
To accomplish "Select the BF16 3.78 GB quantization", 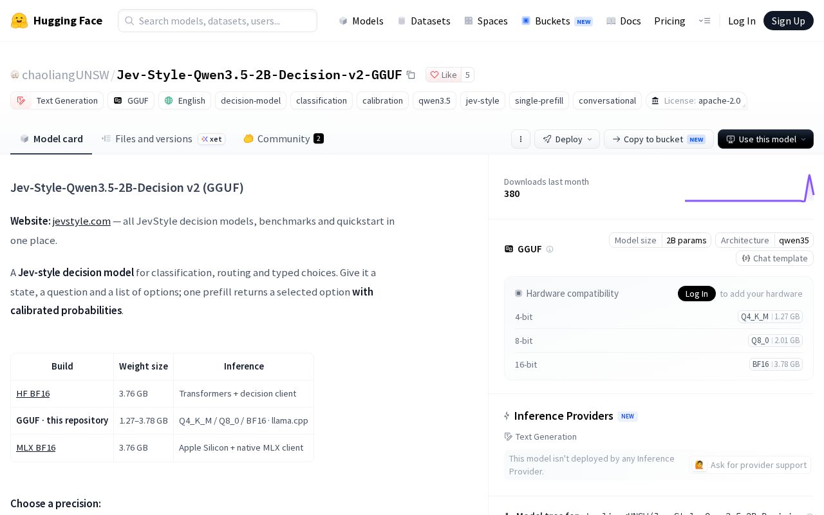I will click(x=776, y=364).
